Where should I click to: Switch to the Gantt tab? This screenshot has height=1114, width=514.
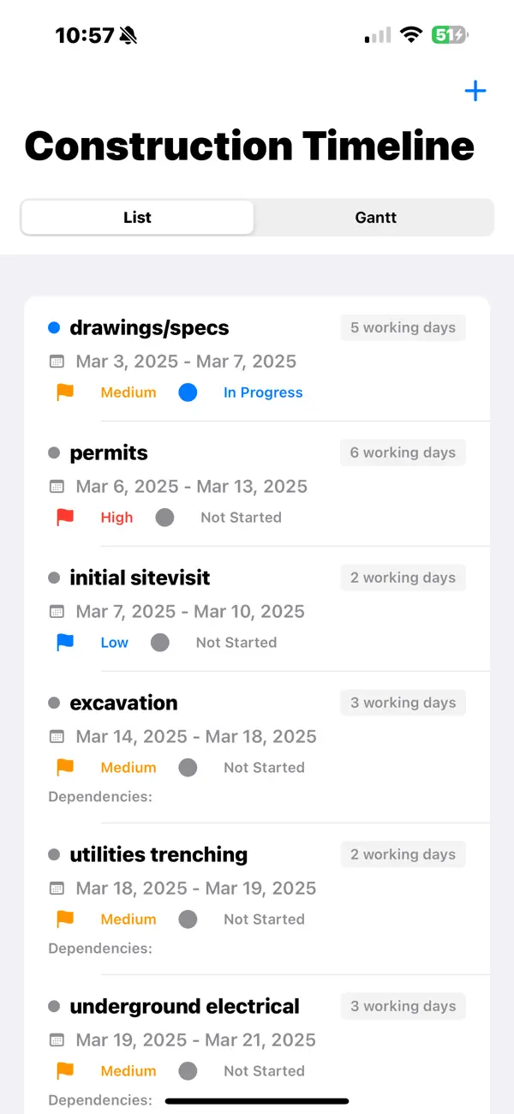point(375,217)
